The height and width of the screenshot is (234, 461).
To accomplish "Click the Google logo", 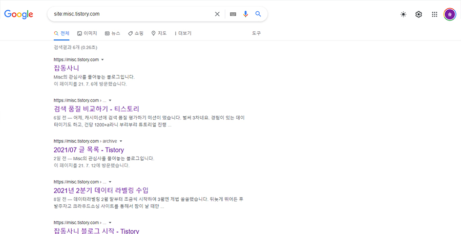I will tap(18, 14).
